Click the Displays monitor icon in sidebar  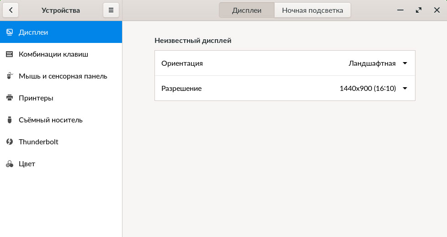pyautogui.click(x=9, y=32)
